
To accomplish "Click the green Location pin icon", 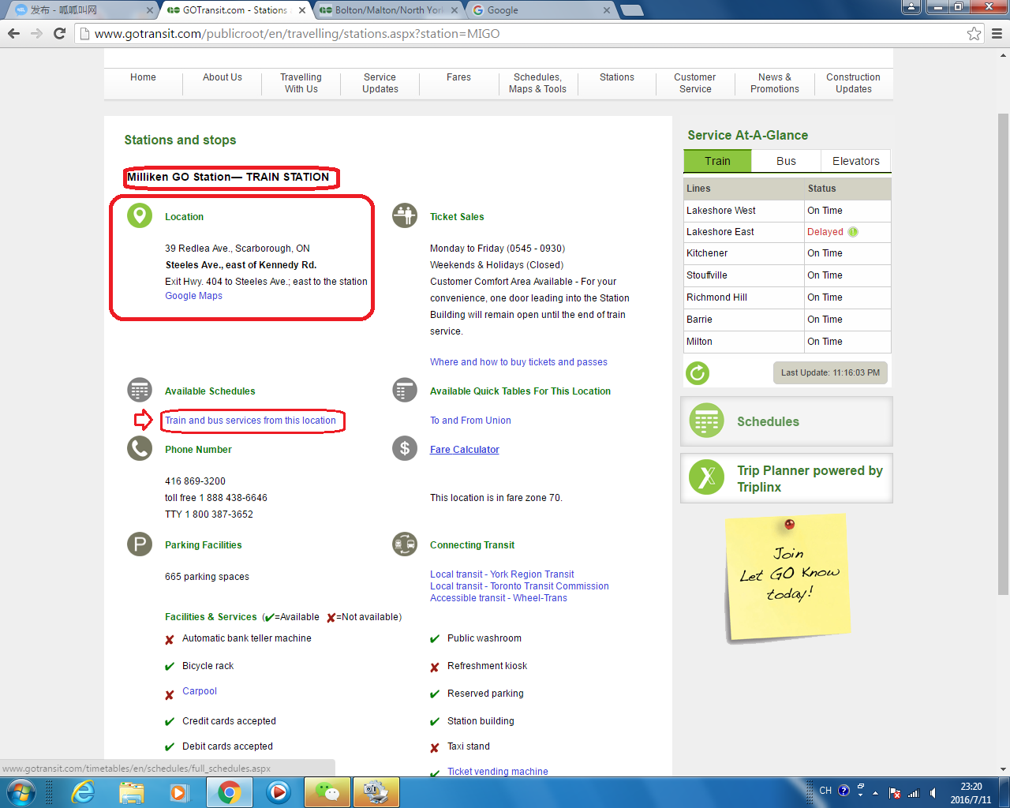I will coord(140,215).
